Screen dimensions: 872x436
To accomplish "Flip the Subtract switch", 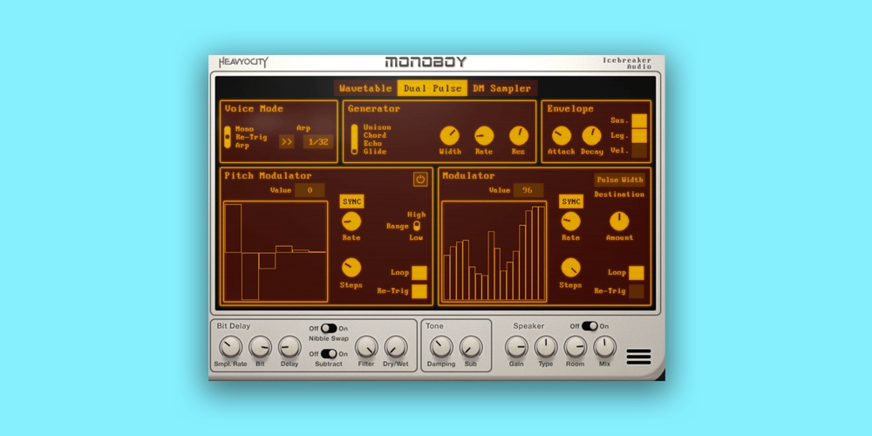I will click(329, 354).
